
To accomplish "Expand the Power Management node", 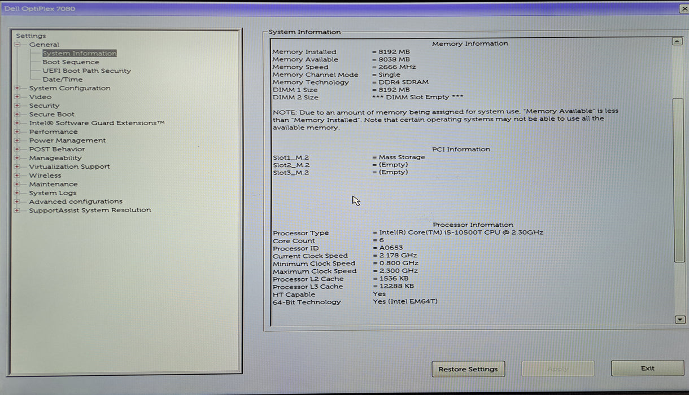I will pyautogui.click(x=18, y=141).
